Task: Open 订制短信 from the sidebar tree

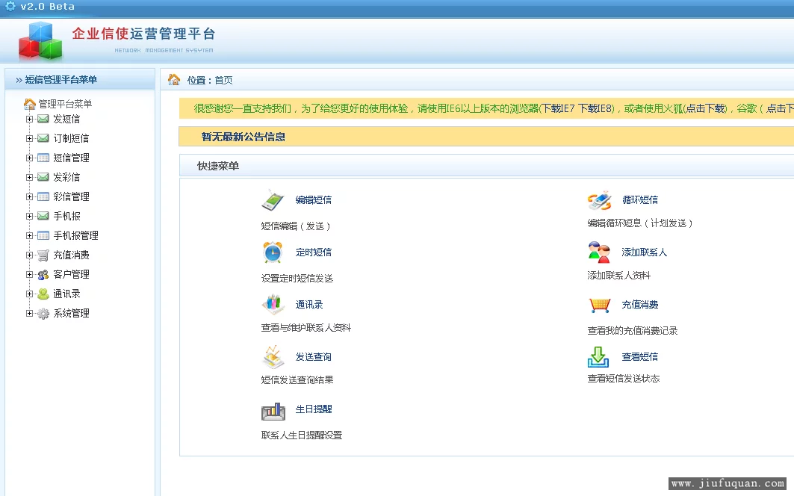Action: click(x=71, y=138)
